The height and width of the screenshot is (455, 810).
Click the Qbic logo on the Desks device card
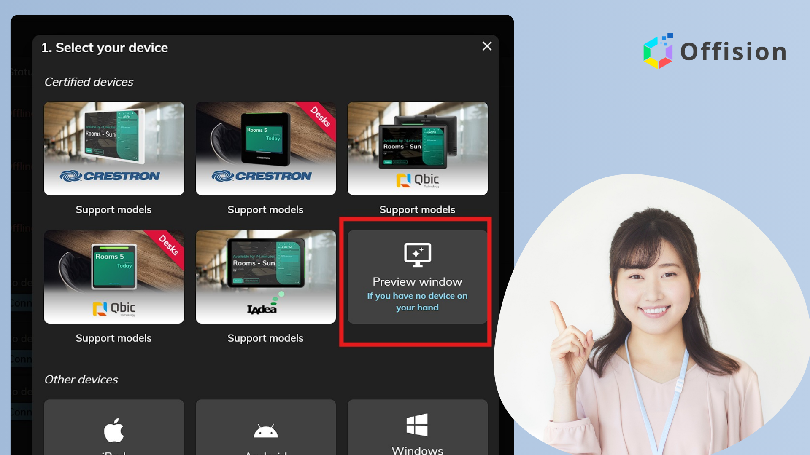point(113,309)
